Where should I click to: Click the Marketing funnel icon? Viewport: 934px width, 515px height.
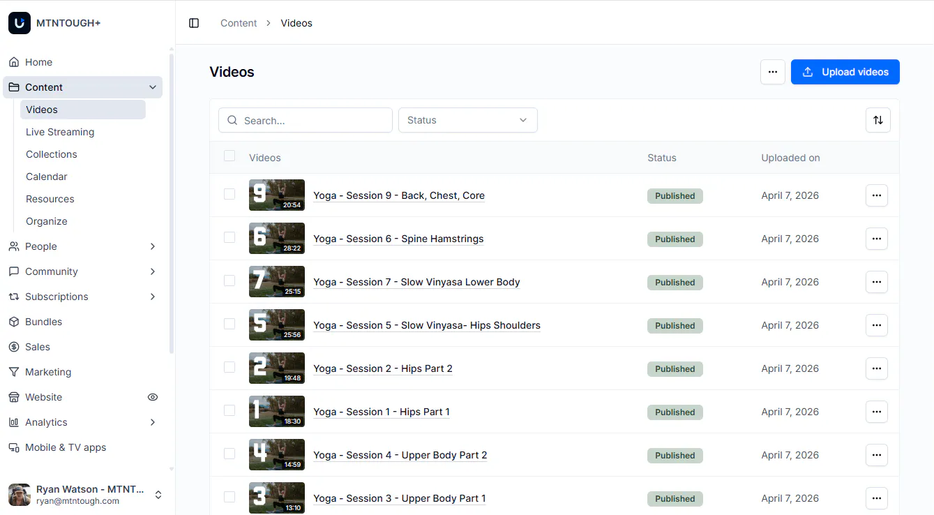click(x=14, y=372)
